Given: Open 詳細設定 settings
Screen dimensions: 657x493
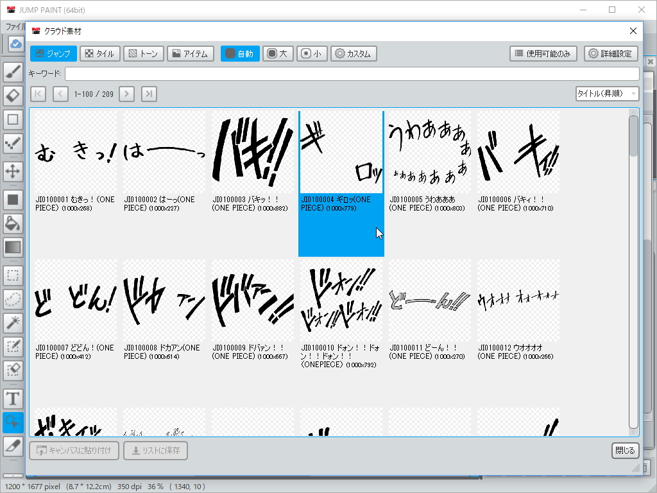Looking at the screenshot, I should pyautogui.click(x=611, y=54).
